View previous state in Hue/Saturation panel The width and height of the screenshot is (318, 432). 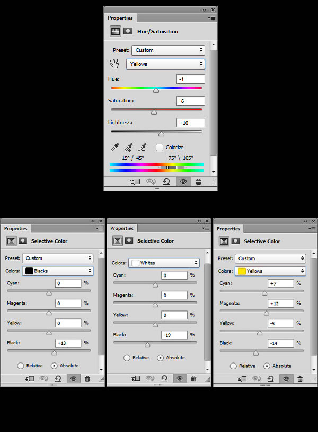151,182
